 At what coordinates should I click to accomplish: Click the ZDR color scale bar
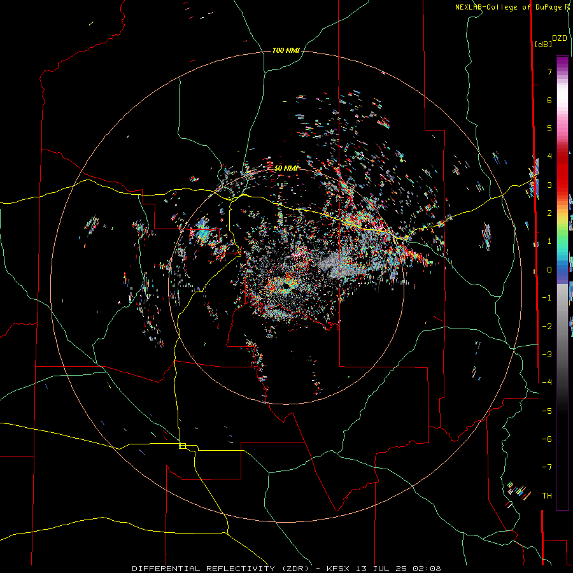562,283
